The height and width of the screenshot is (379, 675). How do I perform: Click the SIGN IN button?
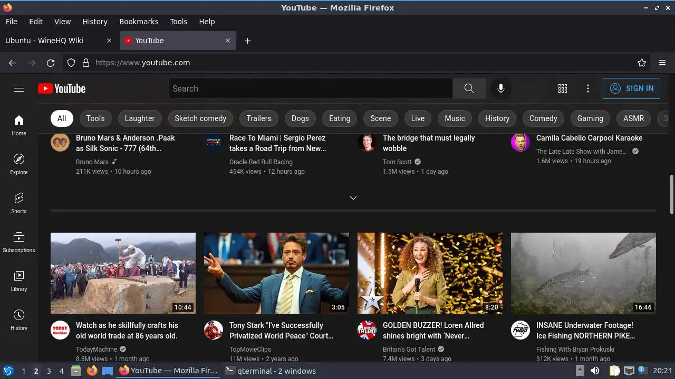pyautogui.click(x=632, y=88)
